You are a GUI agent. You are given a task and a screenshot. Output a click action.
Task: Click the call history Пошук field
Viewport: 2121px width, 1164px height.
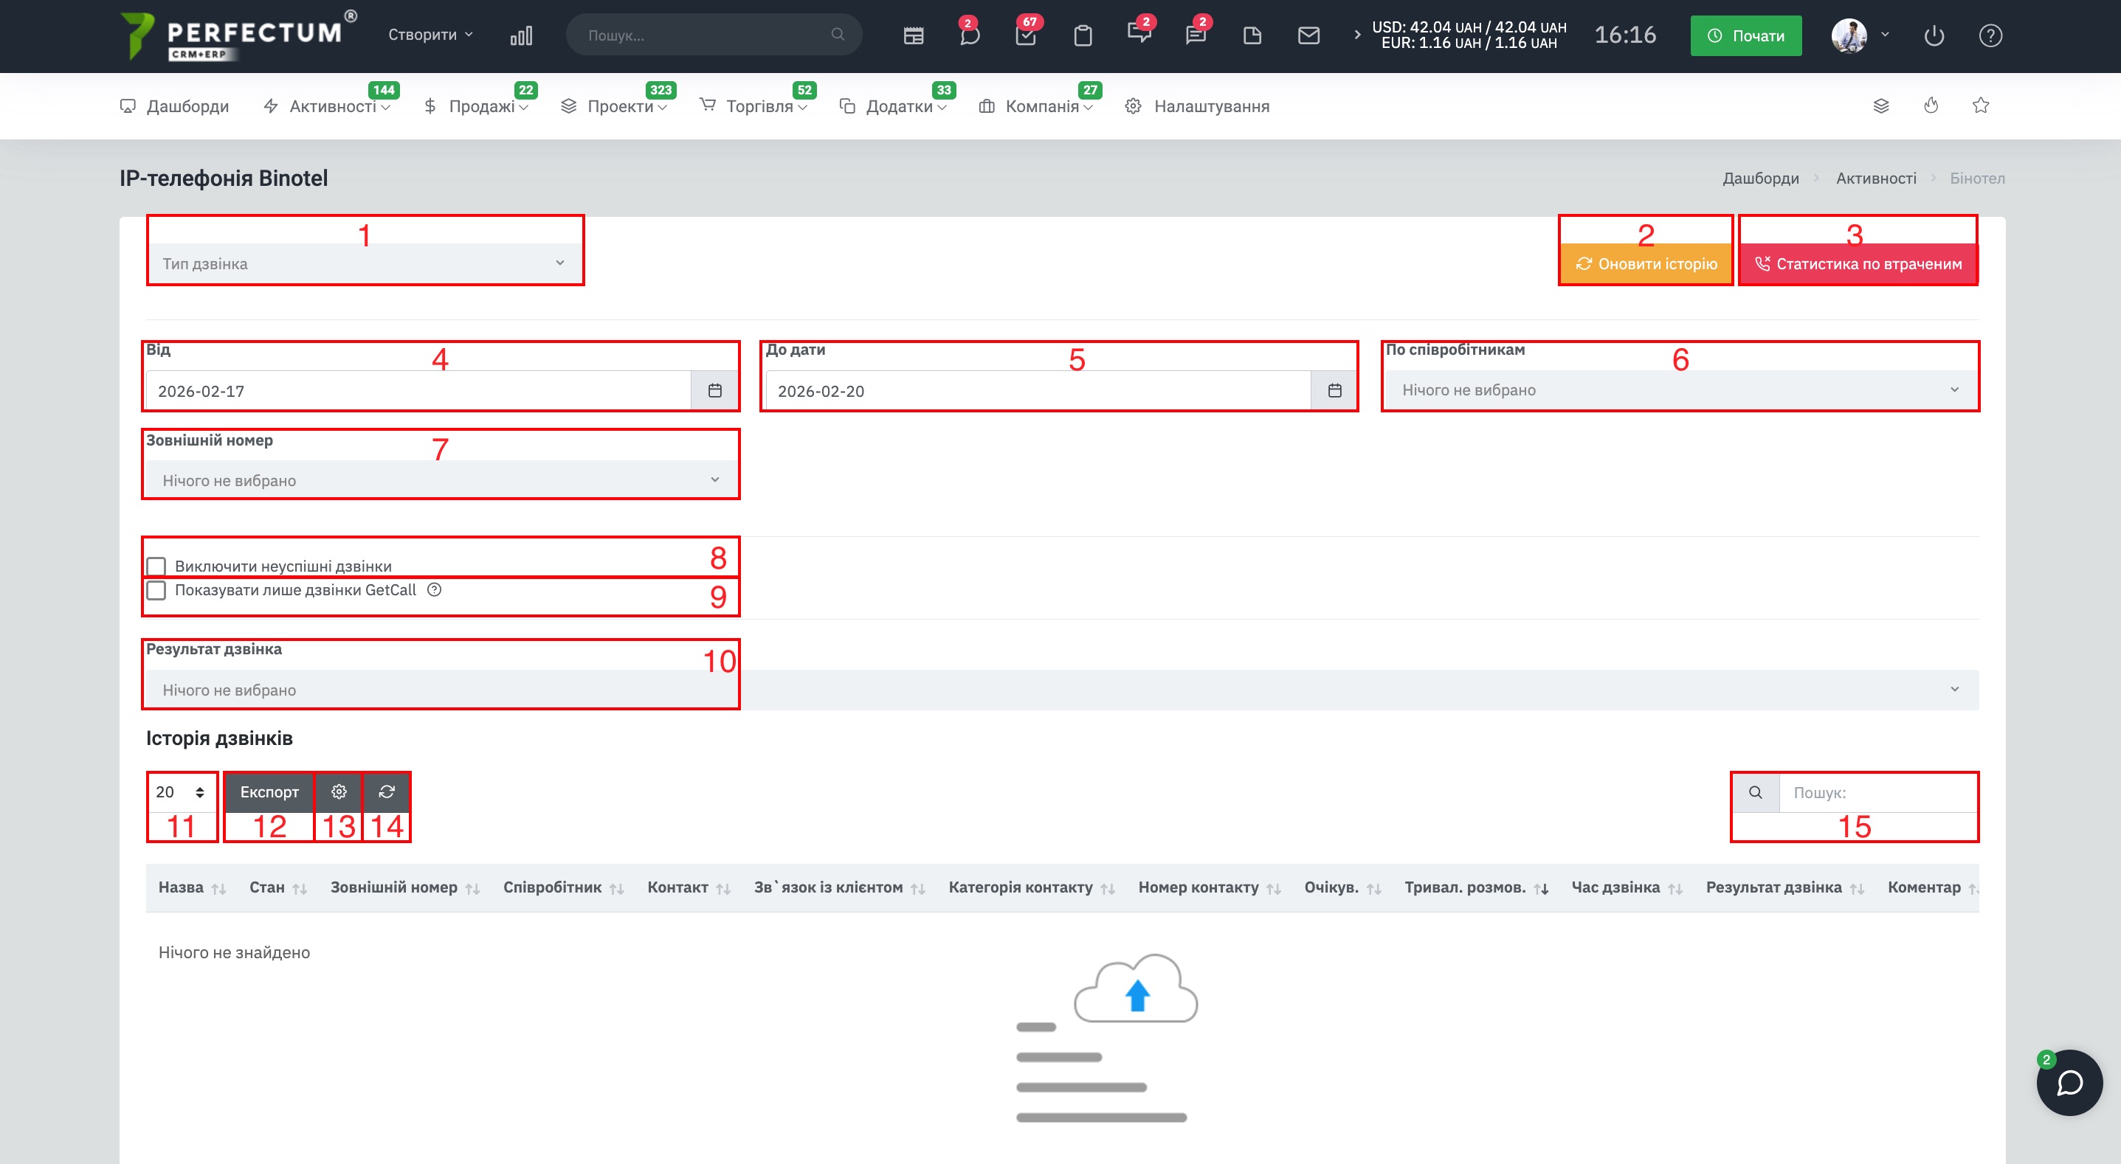click(x=1877, y=792)
